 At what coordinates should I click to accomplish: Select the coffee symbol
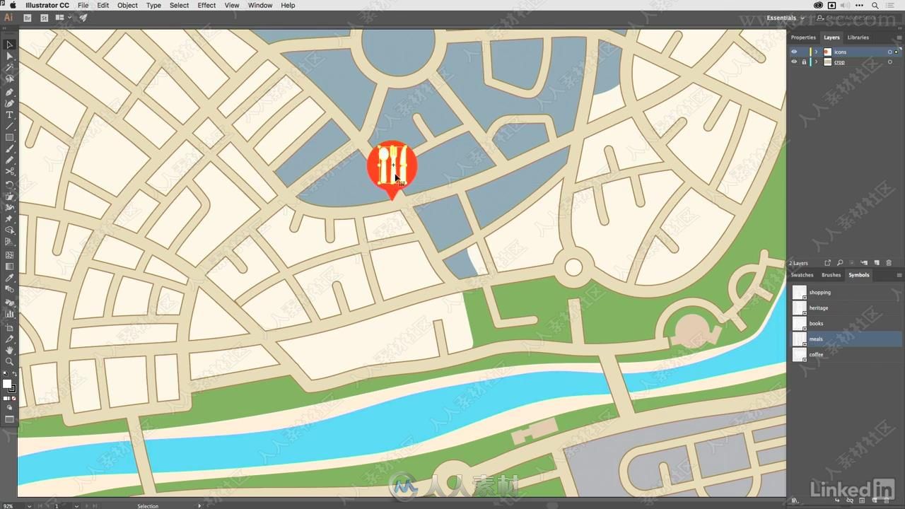tap(846, 354)
